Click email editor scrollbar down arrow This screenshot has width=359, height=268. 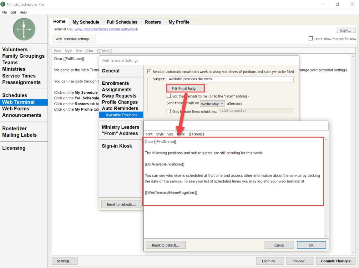(x=326, y=236)
